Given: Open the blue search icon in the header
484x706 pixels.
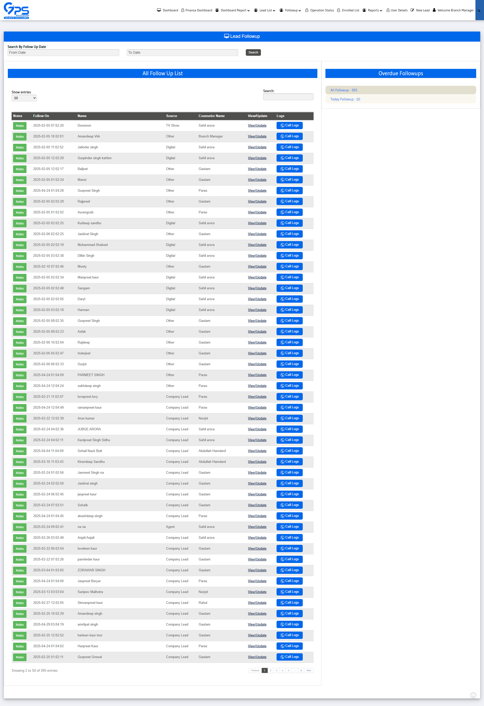Looking at the screenshot, I should click(x=479, y=10).
